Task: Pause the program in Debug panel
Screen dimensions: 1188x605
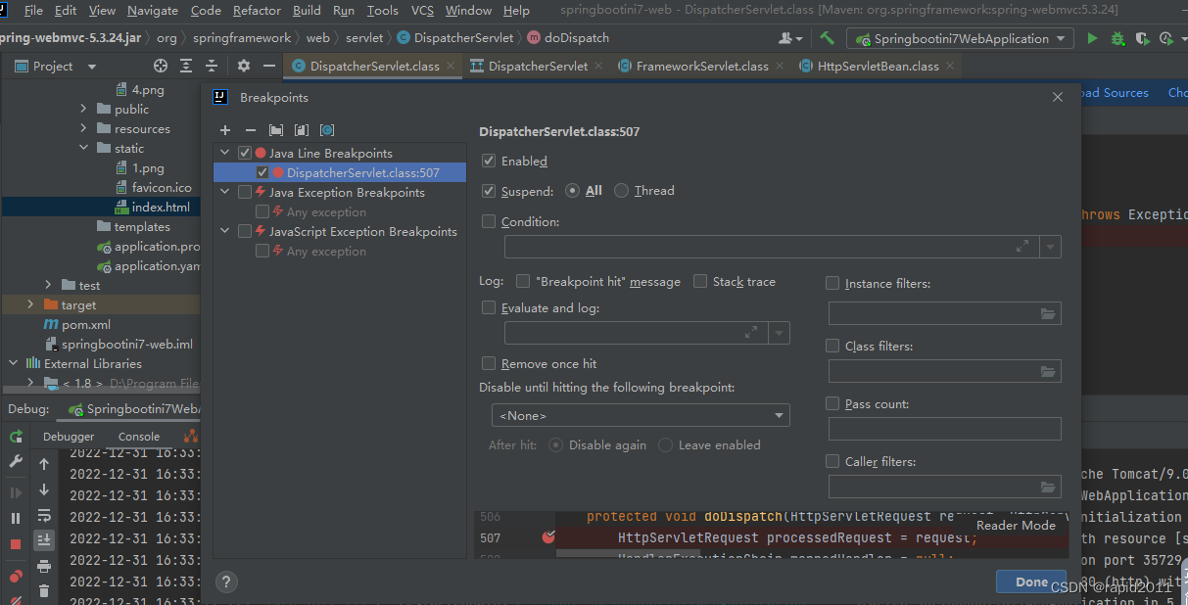Action: coord(16,518)
